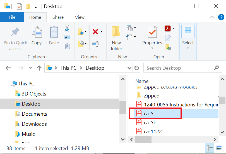The image size is (226, 154).
Task: Click the Name column header
Action: (142, 81)
